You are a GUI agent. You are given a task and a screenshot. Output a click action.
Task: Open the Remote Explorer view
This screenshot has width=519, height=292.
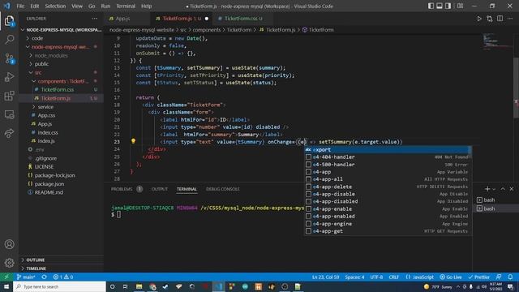pyautogui.click(x=9, y=114)
